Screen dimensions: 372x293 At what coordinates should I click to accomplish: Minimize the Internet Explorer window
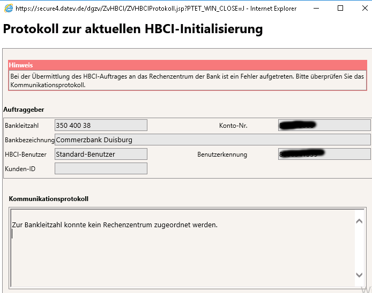click(x=316, y=8)
